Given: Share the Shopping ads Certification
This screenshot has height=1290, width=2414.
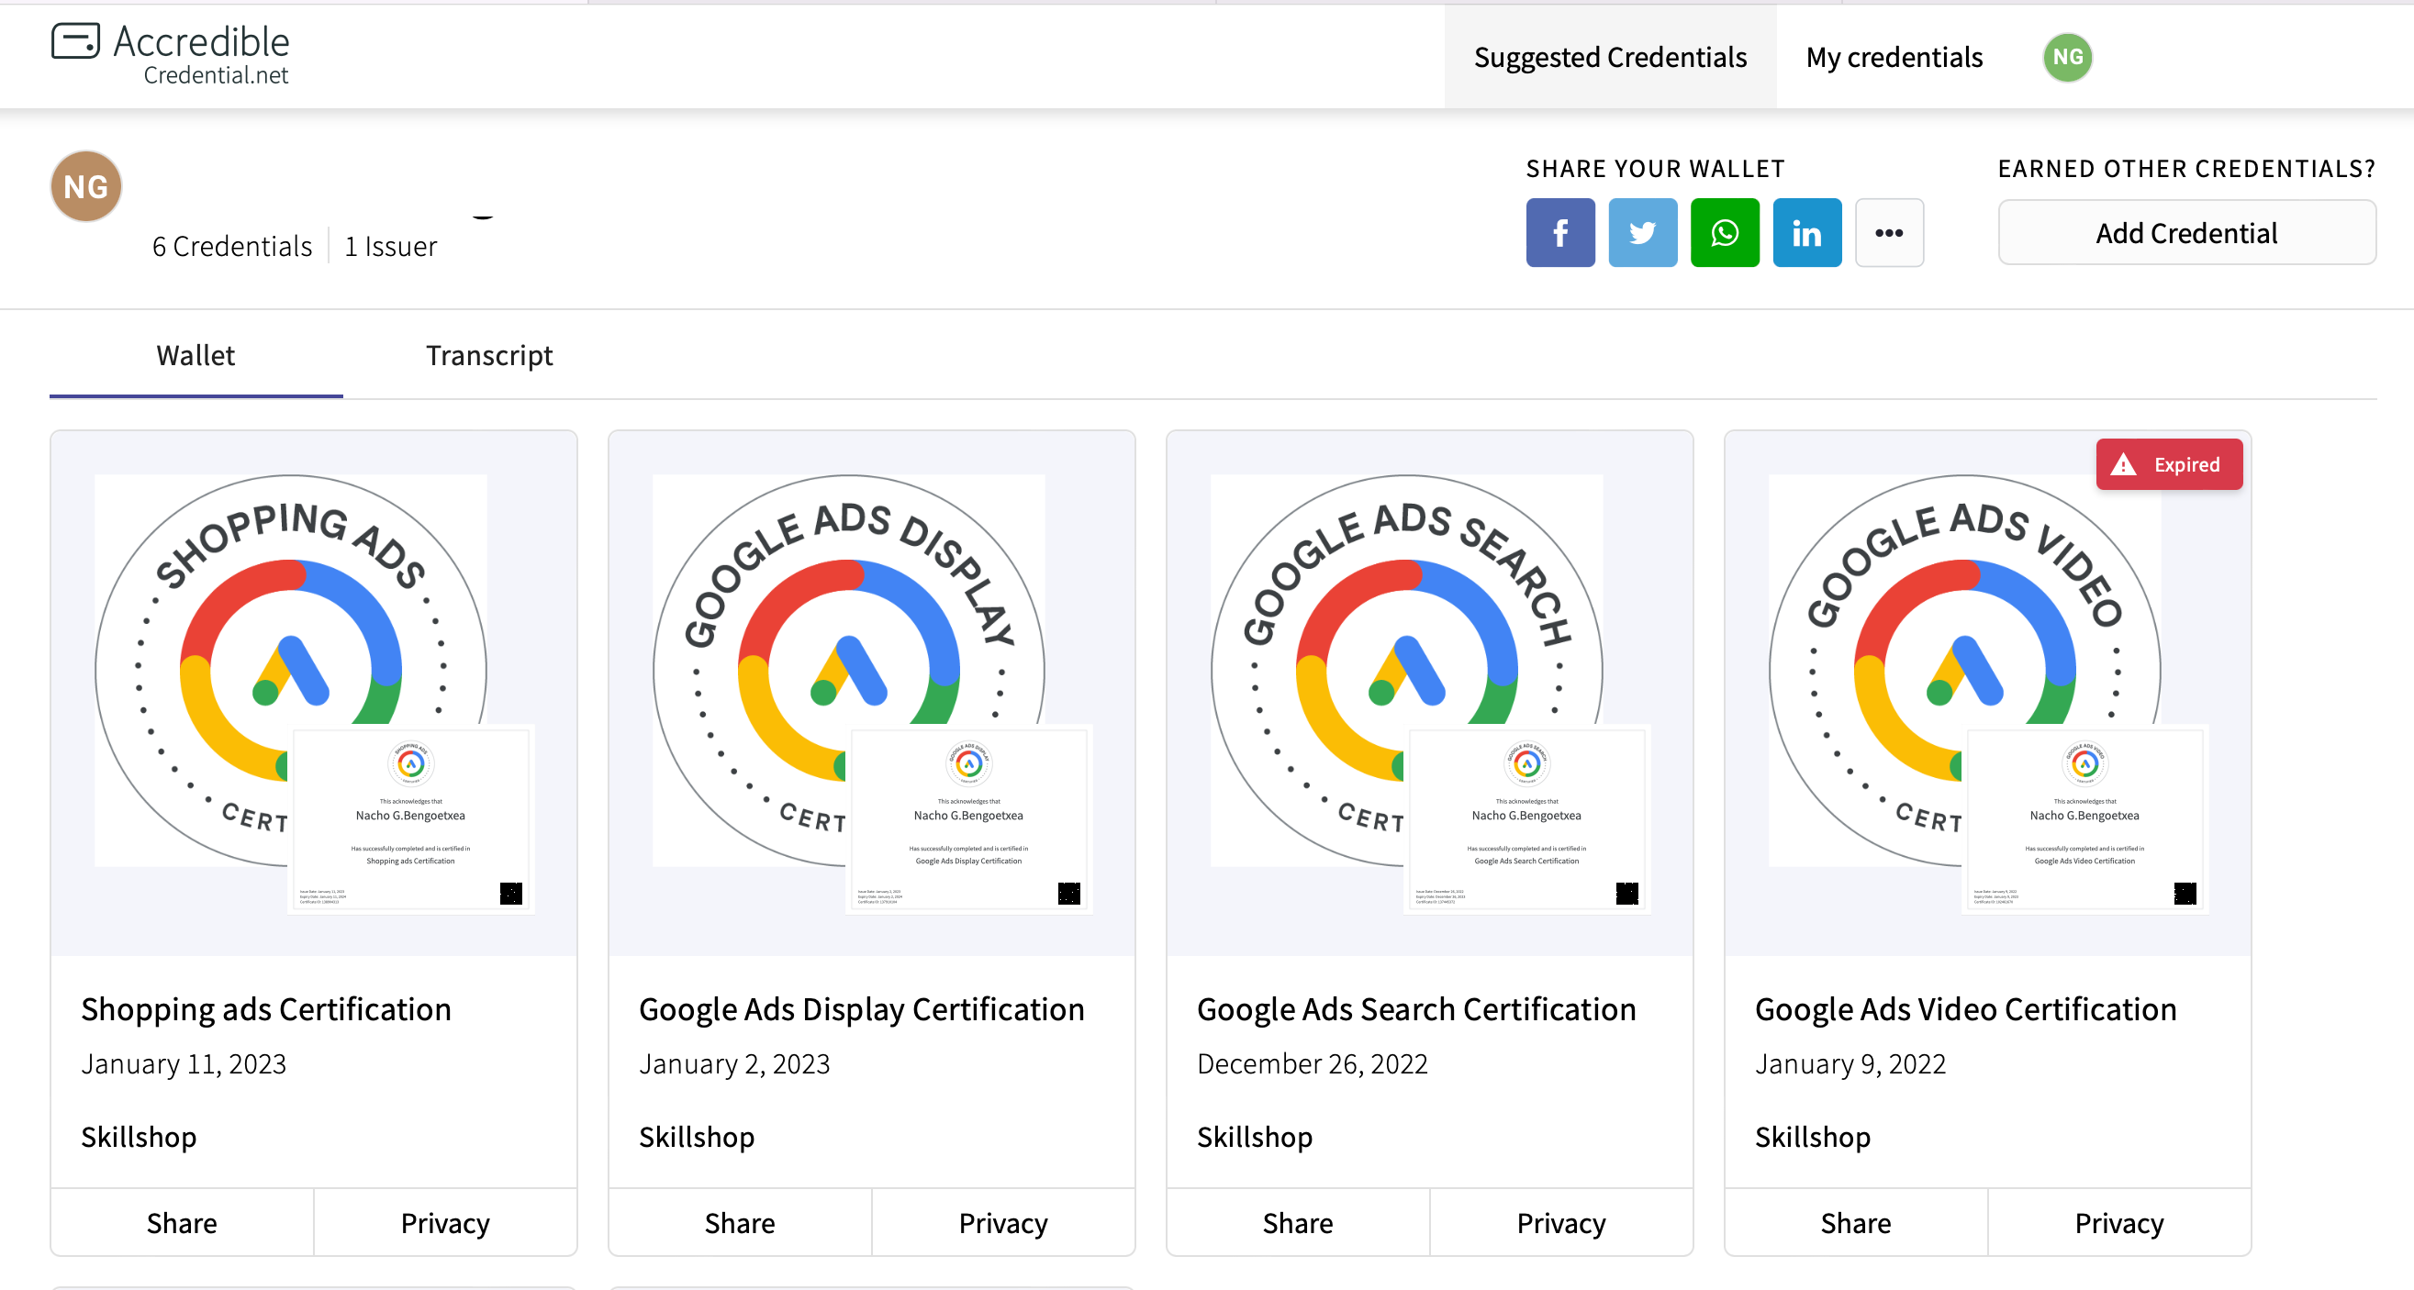Looking at the screenshot, I should pyautogui.click(x=182, y=1222).
